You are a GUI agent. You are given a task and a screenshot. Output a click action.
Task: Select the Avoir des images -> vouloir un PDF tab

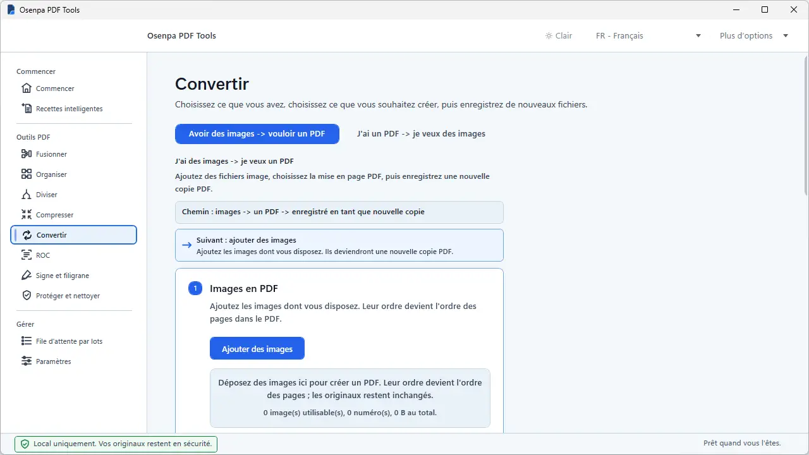(257, 134)
